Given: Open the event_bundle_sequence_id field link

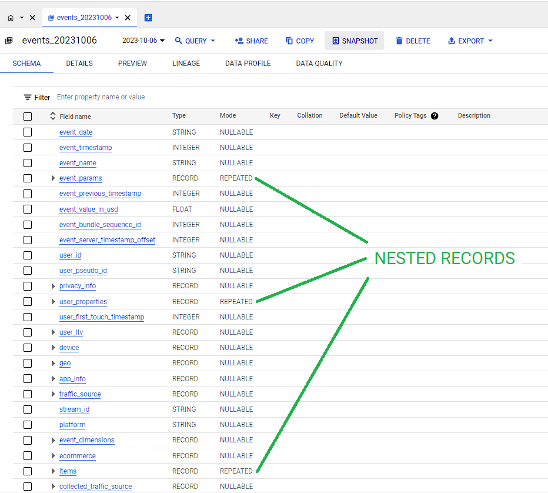Looking at the screenshot, I should click(100, 225).
